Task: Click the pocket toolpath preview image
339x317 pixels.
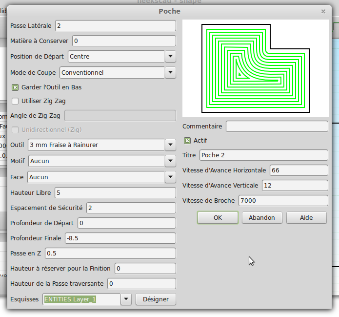Action: [255, 68]
